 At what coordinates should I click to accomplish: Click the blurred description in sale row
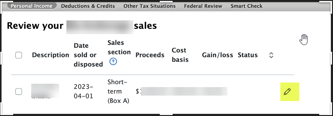point(45,91)
